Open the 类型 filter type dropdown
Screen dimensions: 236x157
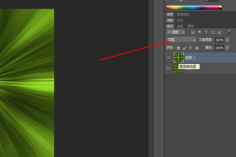[176, 32]
